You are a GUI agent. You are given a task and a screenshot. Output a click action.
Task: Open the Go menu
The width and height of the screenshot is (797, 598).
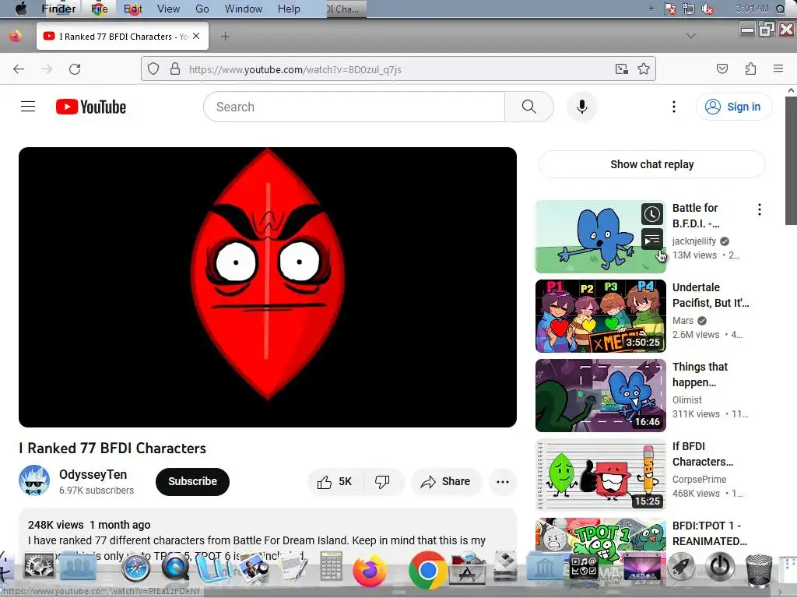pos(202,9)
